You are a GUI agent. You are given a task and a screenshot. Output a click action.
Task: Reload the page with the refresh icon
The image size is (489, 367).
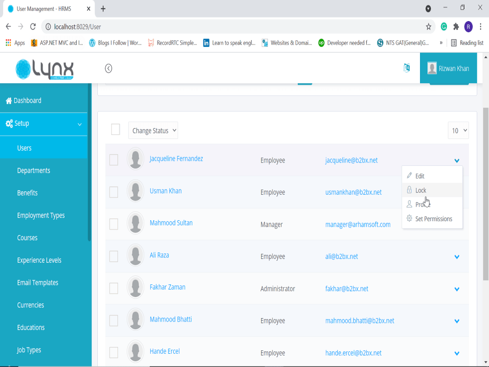33,26
